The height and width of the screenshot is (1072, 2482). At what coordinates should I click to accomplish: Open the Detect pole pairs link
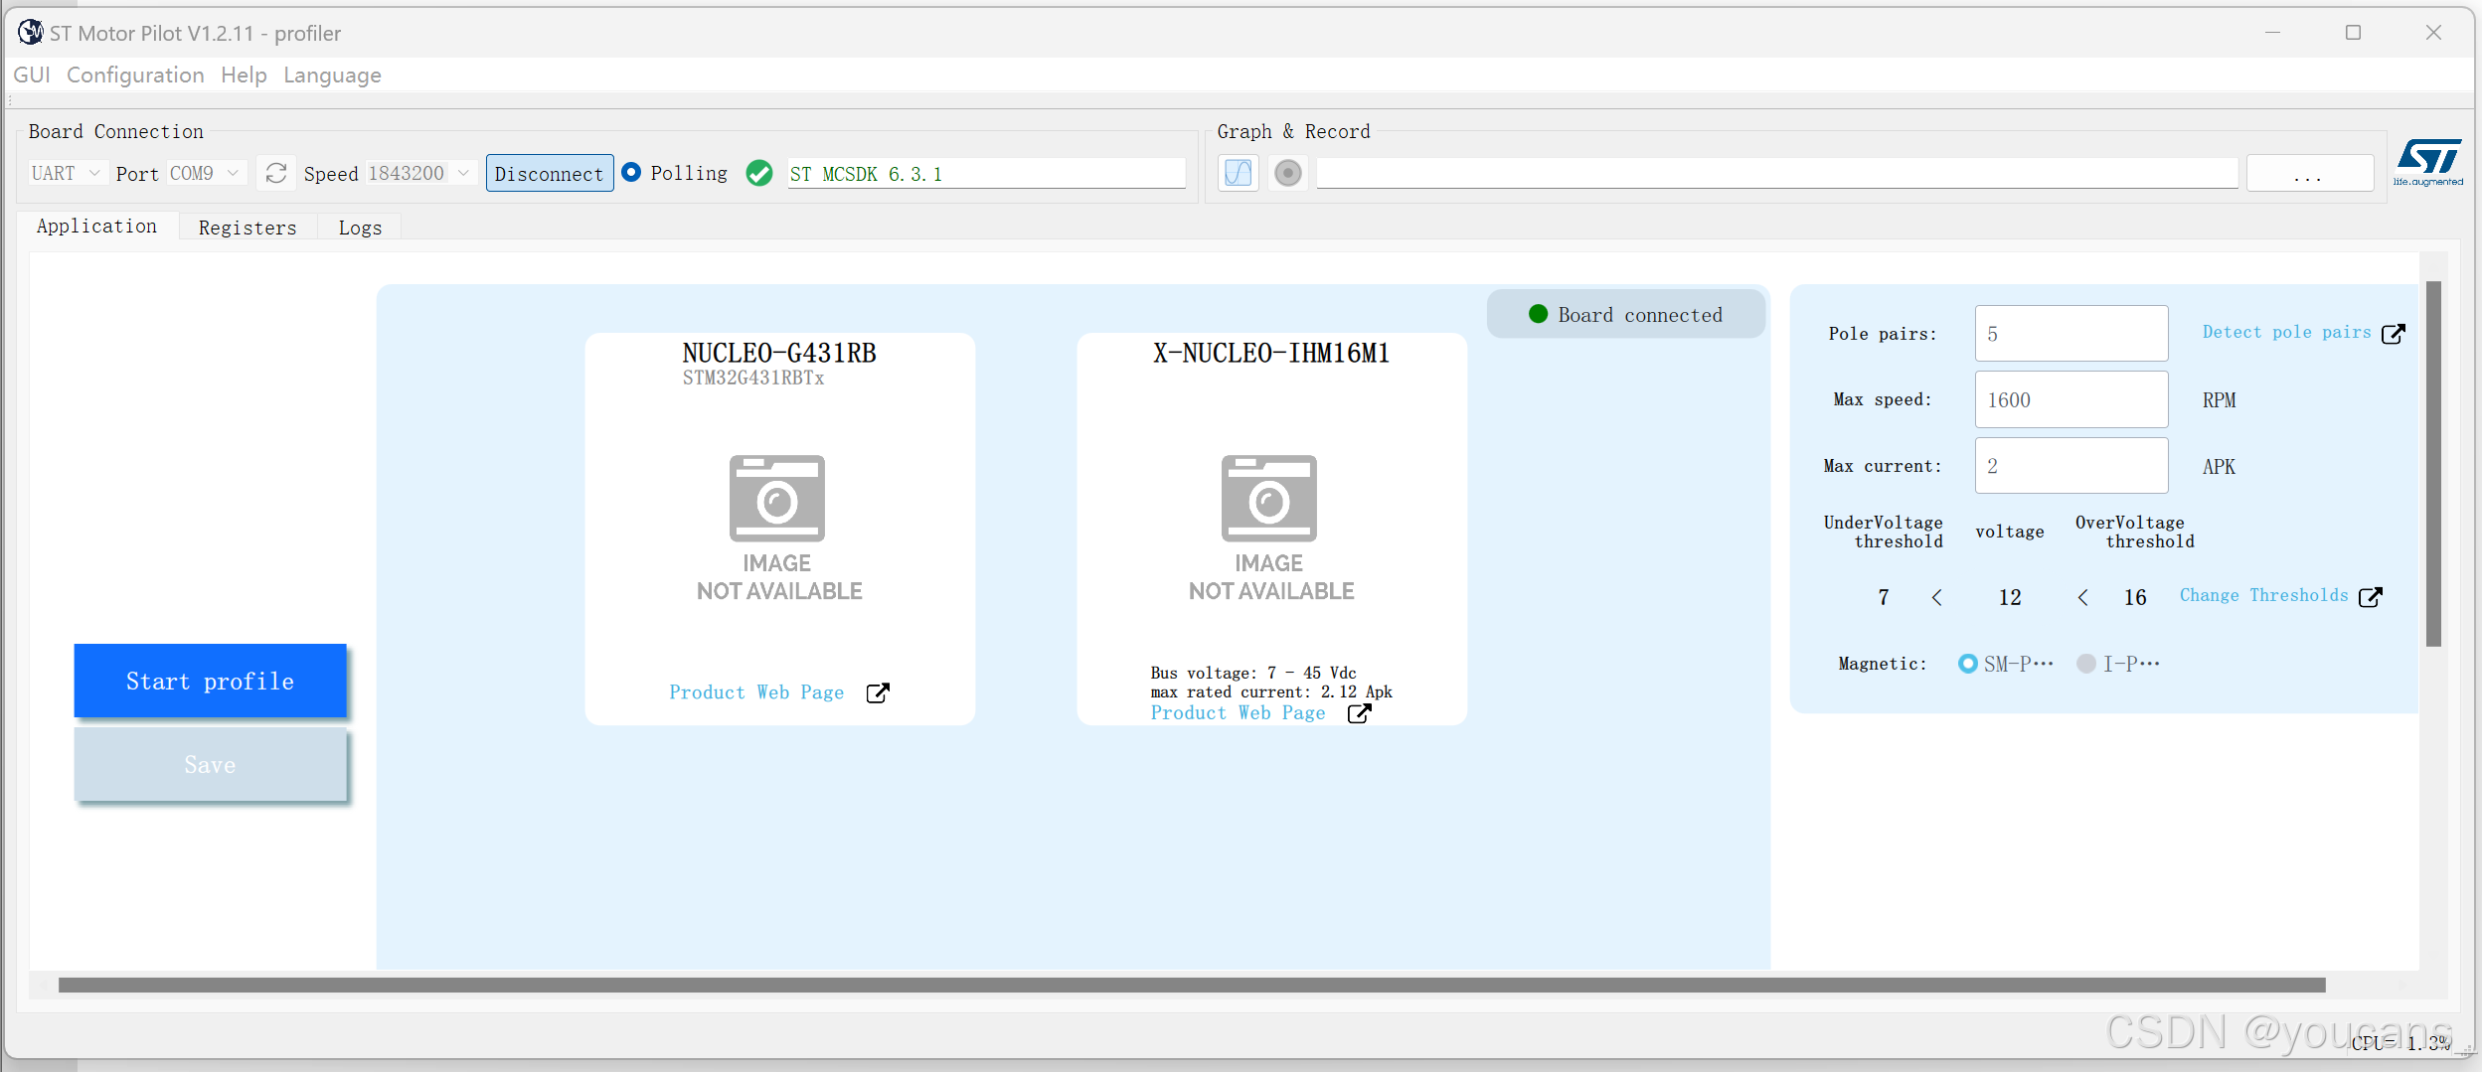tap(2286, 333)
